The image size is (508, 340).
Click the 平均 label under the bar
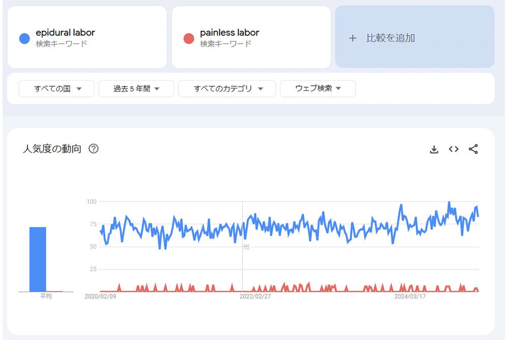pos(46,296)
